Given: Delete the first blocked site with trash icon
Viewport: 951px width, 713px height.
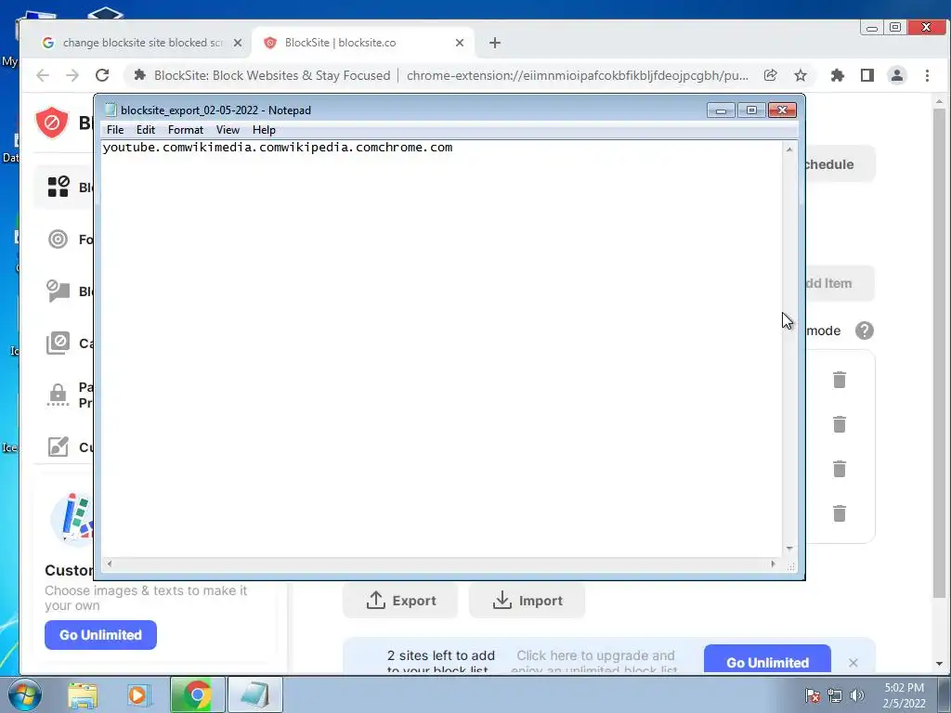Looking at the screenshot, I should 840,380.
